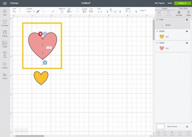Viewport: 192px width, 137px height.
Task: Click the score line delete handle
Action: pyautogui.click(x=41, y=34)
